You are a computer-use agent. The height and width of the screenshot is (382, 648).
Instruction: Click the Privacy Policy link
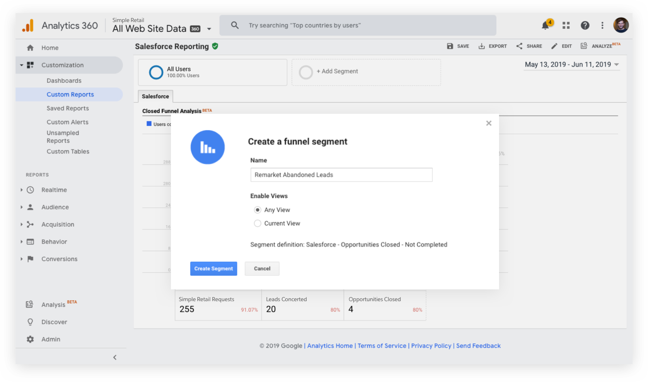[x=431, y=346]
